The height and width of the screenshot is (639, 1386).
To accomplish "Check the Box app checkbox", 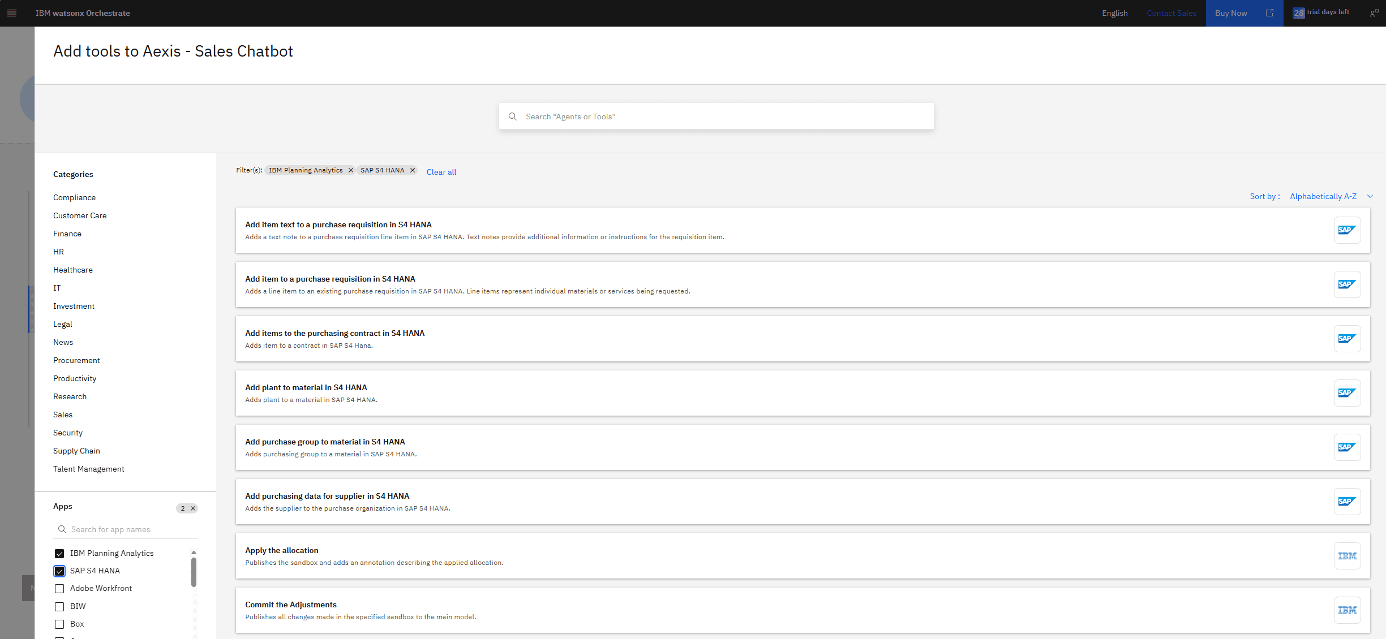I will (59, 624).
